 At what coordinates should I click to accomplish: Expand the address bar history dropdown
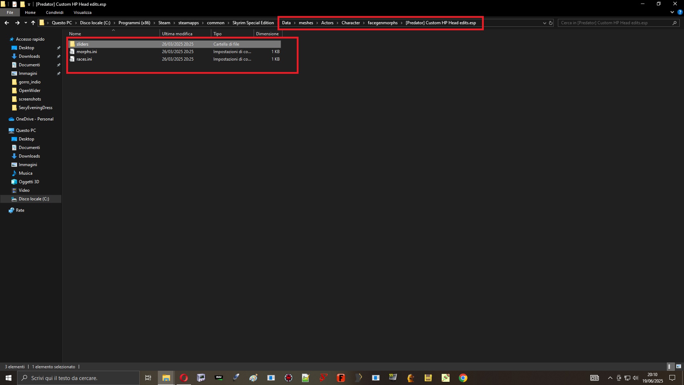pyautogui.click(x=544, y=23)
